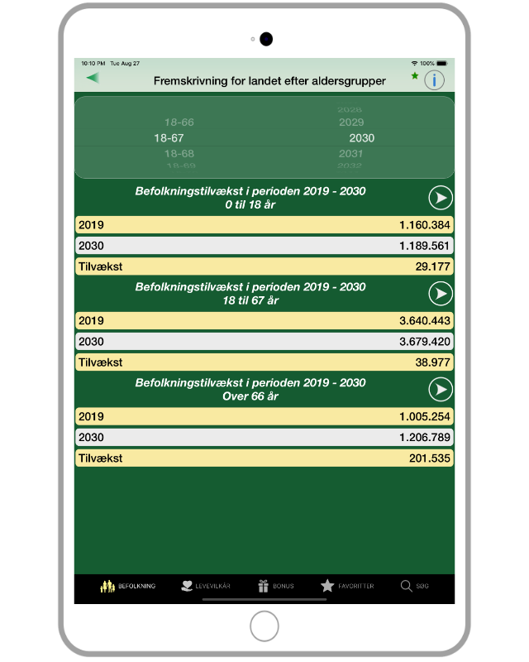Open the Bonus tab

(x=276, y=586)
